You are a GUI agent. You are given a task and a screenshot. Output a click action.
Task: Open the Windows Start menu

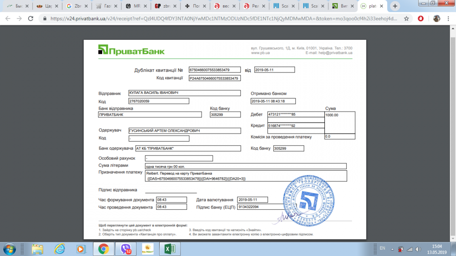[10, 249]
